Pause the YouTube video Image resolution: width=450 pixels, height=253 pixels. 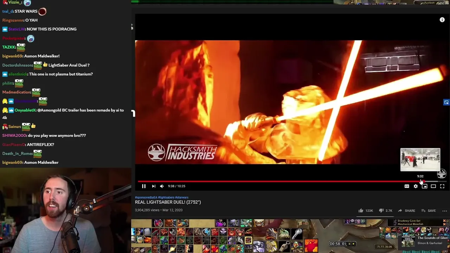click(x=144, y=186)
